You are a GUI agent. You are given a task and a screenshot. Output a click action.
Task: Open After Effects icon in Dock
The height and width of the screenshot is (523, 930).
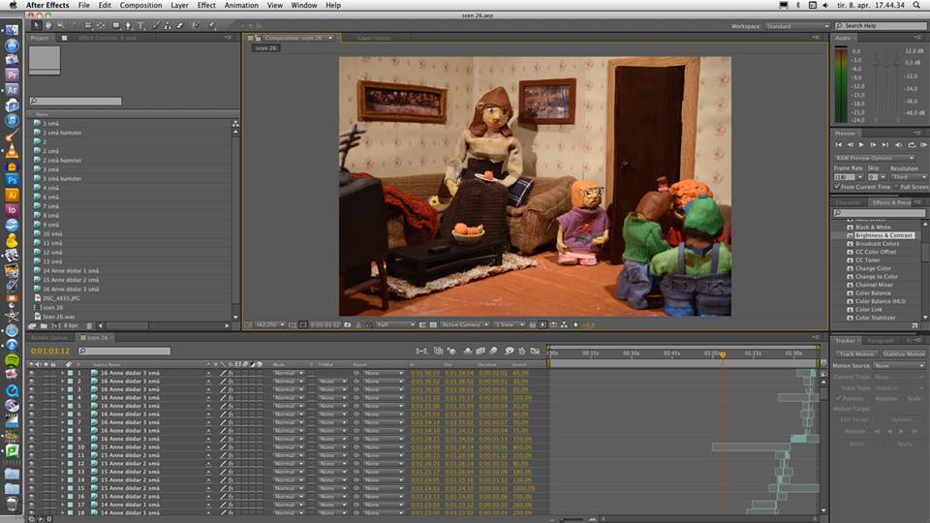pyautogui.click(x=13, y=89)
